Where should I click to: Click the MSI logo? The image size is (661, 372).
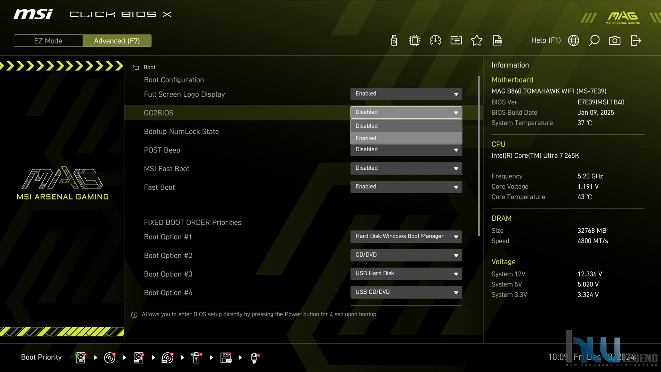tap(33, 14)
